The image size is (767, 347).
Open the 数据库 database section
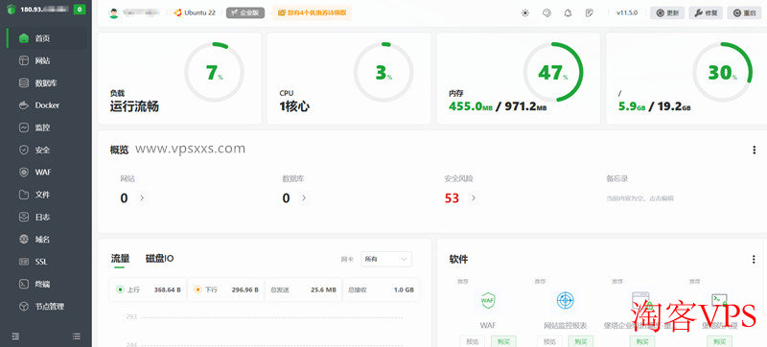click(x=46, y=83)
